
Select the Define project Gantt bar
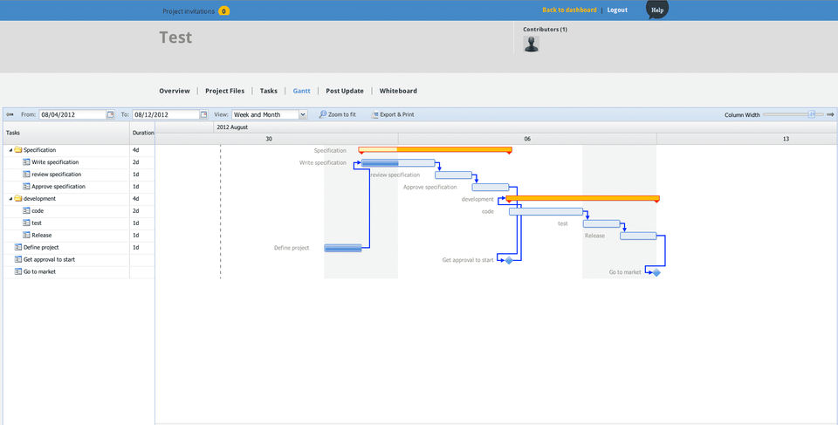[342, 248]
